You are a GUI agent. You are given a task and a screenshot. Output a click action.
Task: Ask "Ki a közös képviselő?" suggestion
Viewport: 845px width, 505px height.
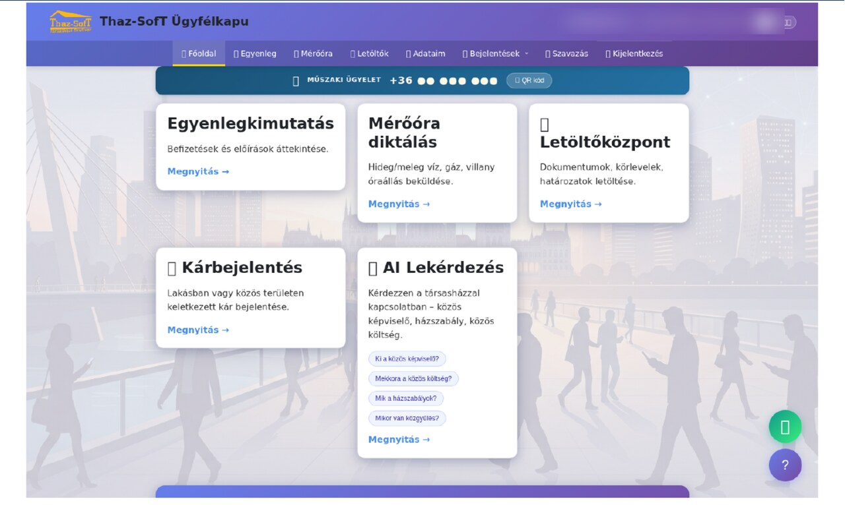(407, 359)
